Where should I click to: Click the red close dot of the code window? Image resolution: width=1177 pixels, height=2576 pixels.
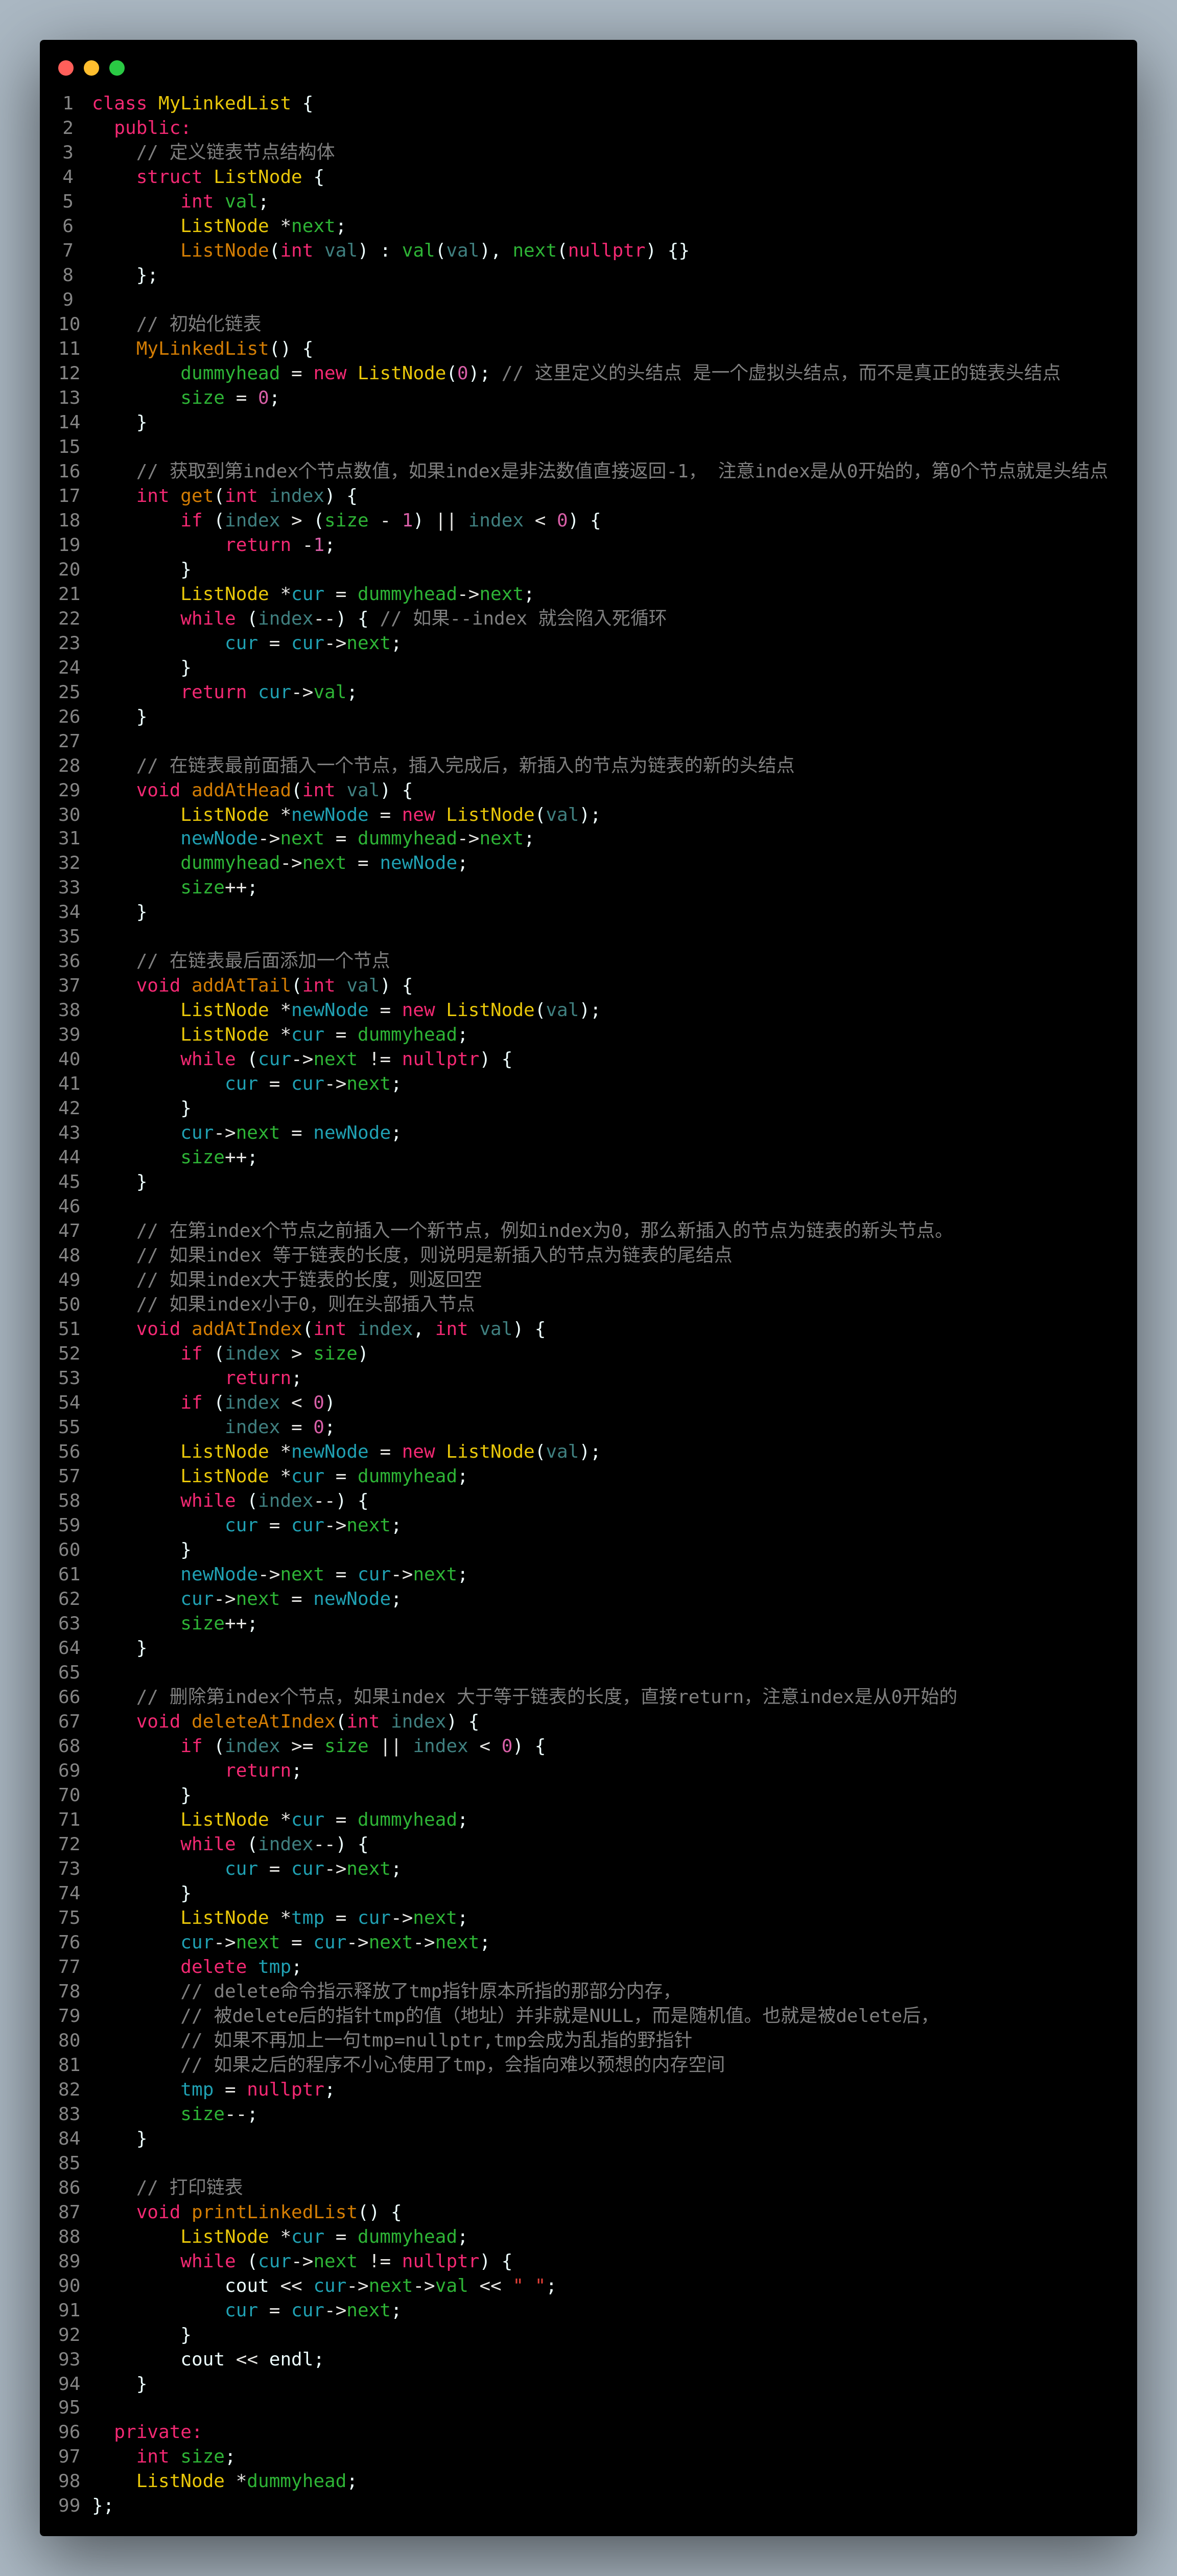pos(66,68)
